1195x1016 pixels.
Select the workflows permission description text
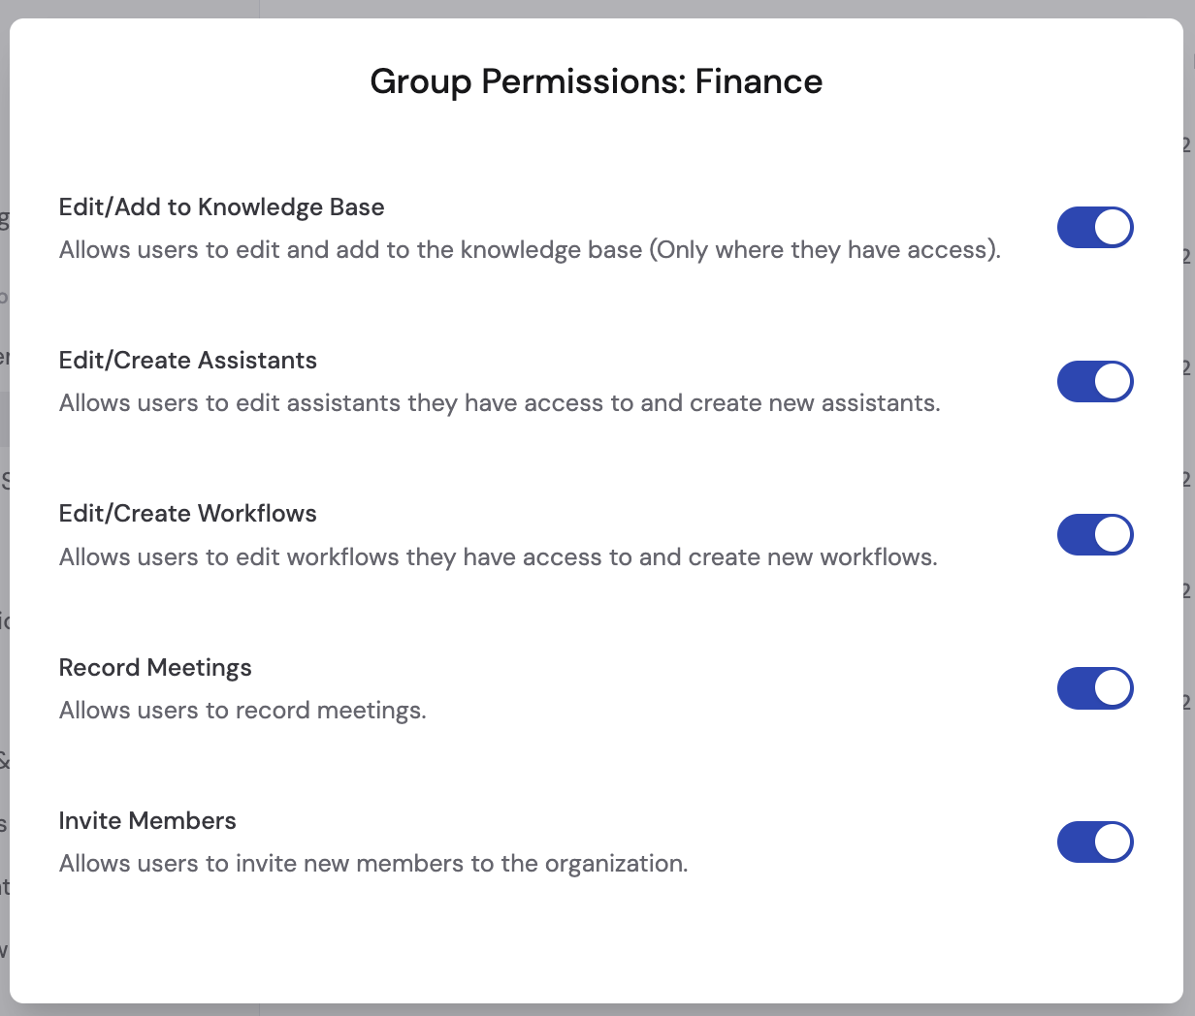click(499, 556)
